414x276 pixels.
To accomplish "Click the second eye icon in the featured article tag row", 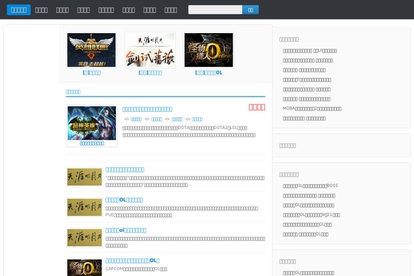I will point(147,119).
